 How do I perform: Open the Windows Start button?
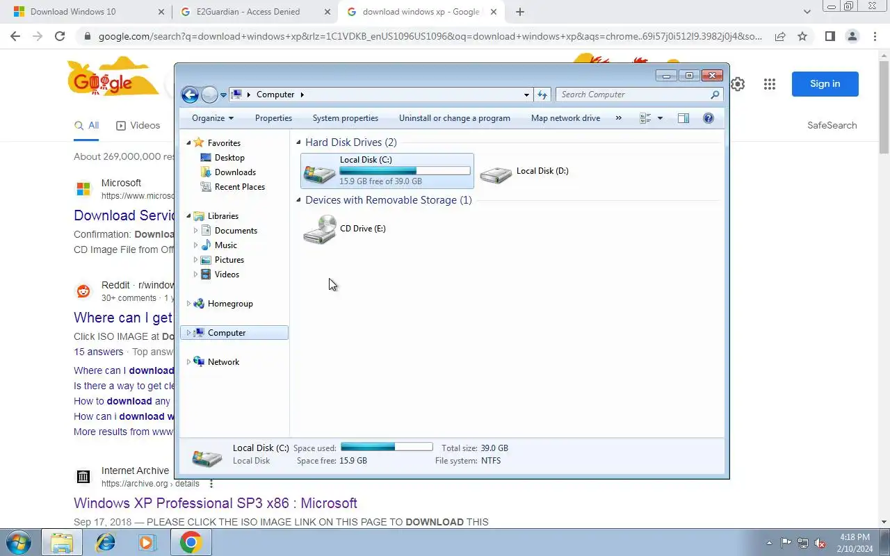(19, 542)
